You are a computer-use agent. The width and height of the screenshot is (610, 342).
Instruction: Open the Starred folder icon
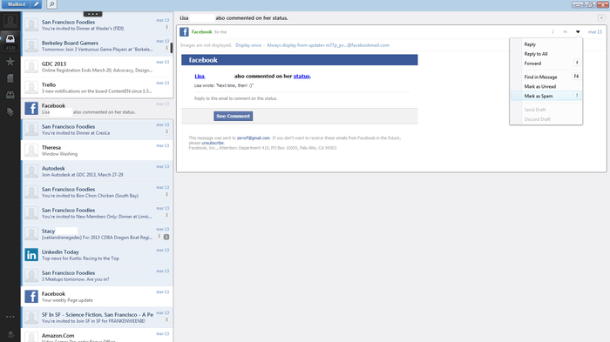point(10,62)
